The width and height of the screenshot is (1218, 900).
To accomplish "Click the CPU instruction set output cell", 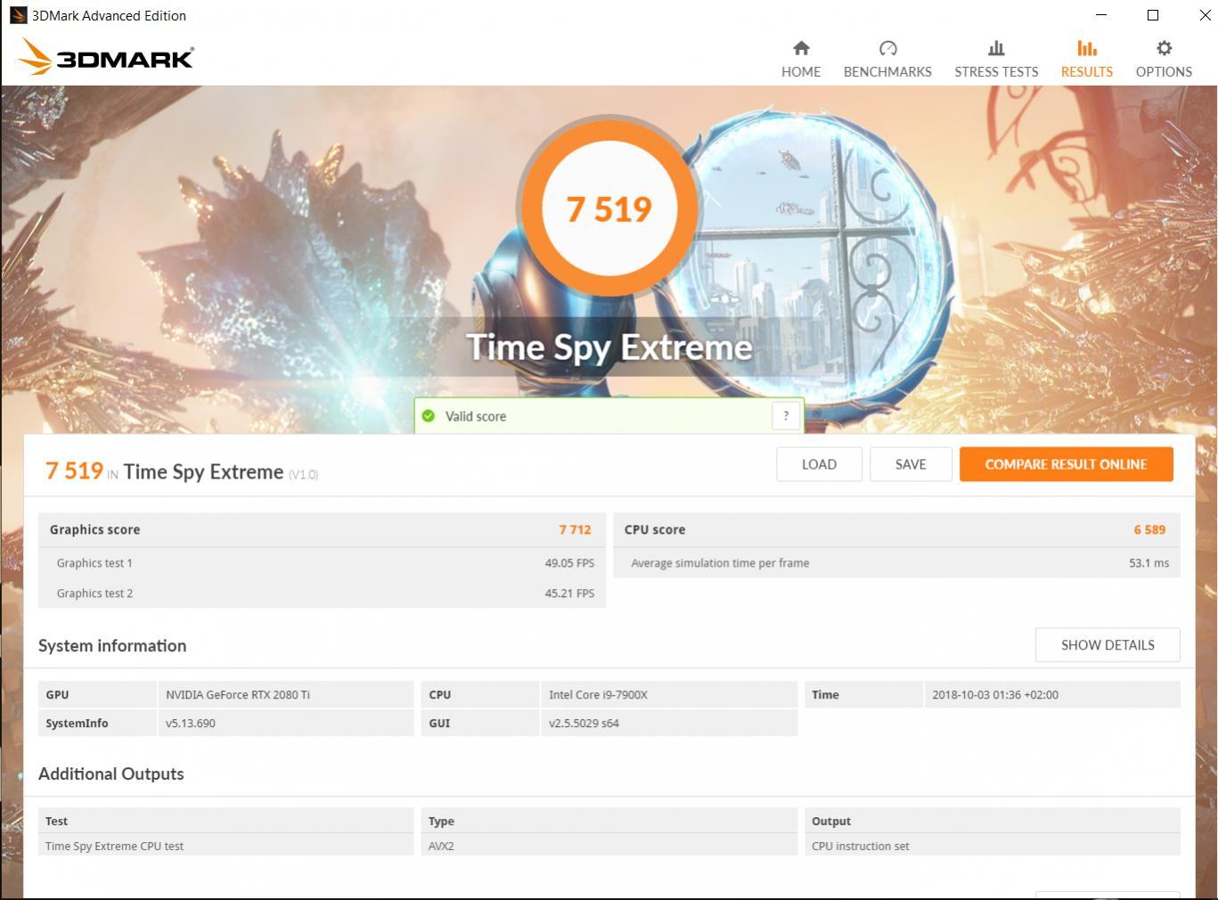I will [992, 846].
